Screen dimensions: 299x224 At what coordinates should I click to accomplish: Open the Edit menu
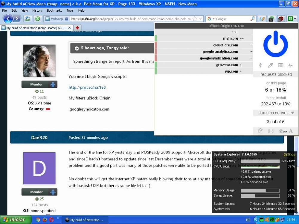(x=14, y=10)
